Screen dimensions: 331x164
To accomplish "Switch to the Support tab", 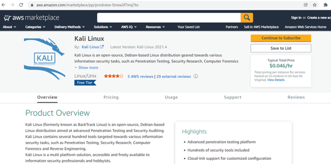I will pos(232,97).
